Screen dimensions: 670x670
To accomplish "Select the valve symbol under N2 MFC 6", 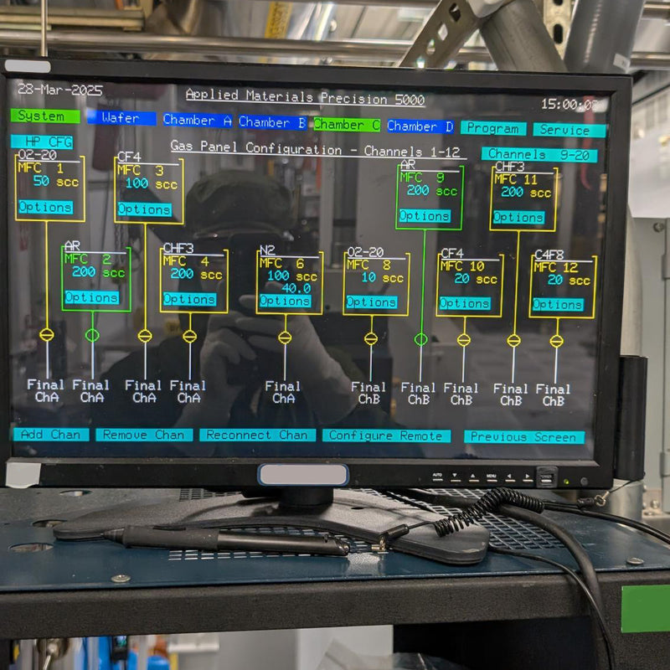I will point(285,337).
